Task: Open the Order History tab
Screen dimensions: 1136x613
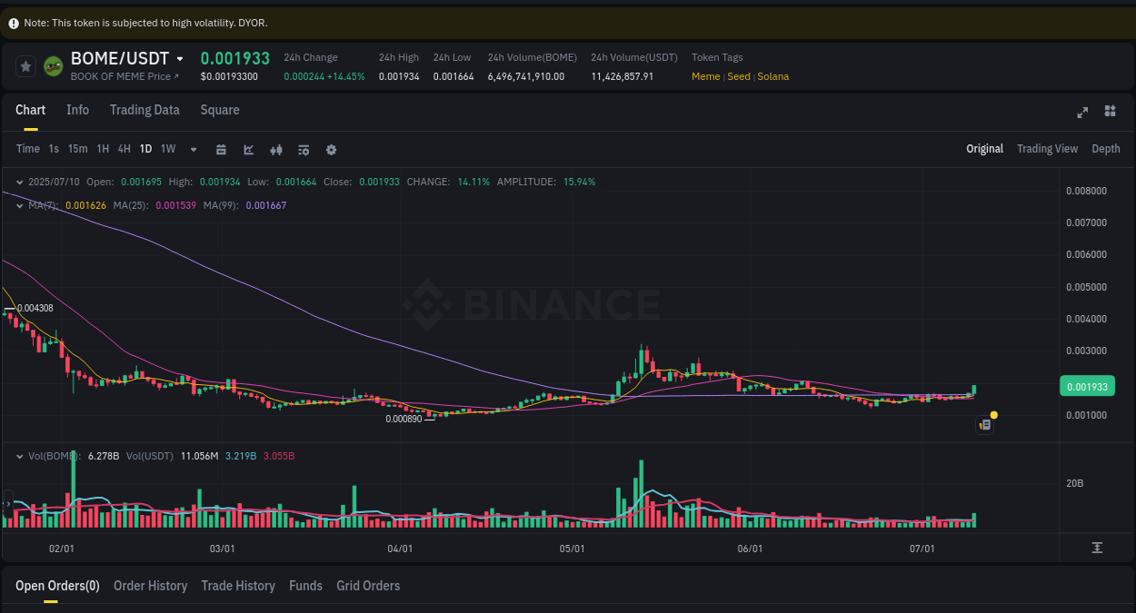Action: tap(150, 586)
